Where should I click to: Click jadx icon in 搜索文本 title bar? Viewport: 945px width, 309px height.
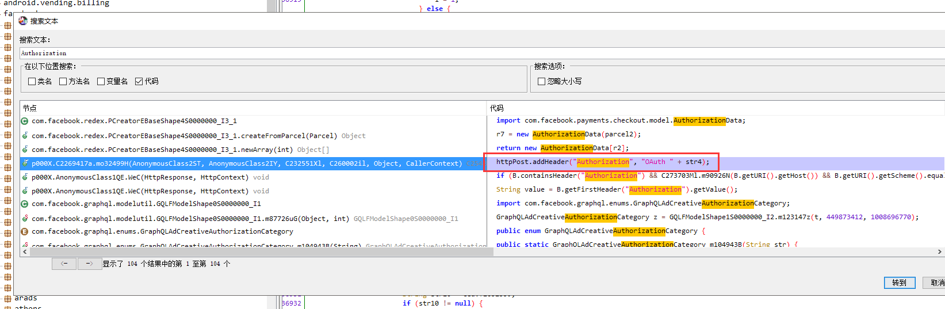pyautogui.click(x=23, y=21)
